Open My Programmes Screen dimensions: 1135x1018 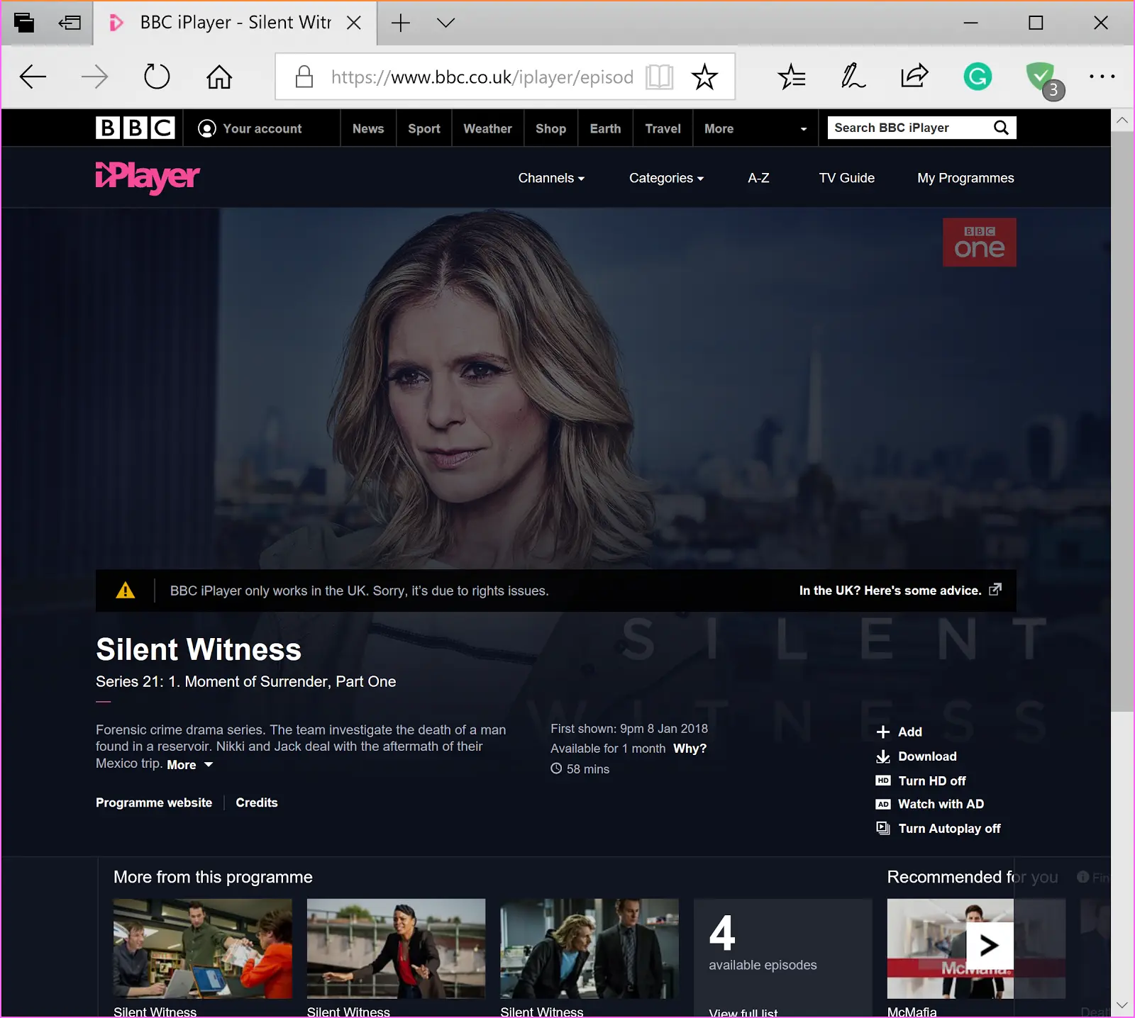coord(965,178)
